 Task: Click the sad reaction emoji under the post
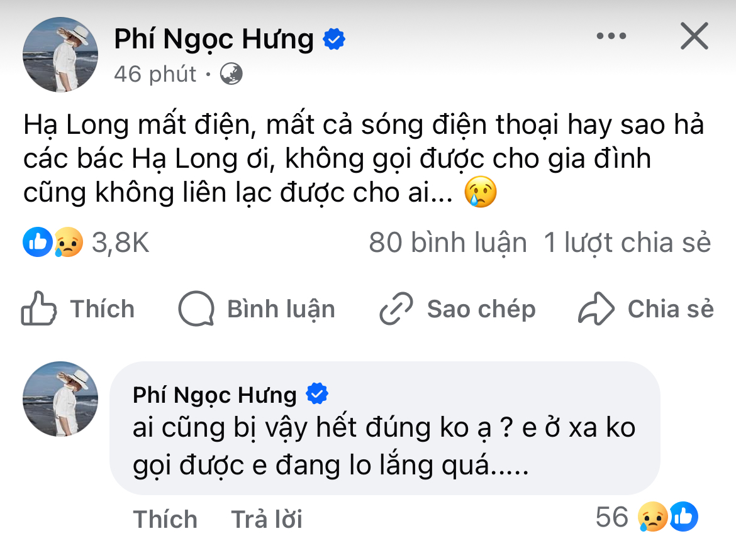(x=69, y=243)
